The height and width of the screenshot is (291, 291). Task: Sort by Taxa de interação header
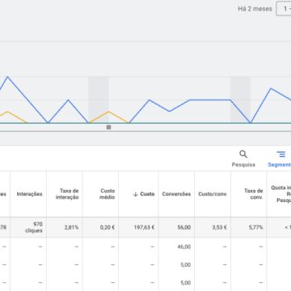(67, 194)
